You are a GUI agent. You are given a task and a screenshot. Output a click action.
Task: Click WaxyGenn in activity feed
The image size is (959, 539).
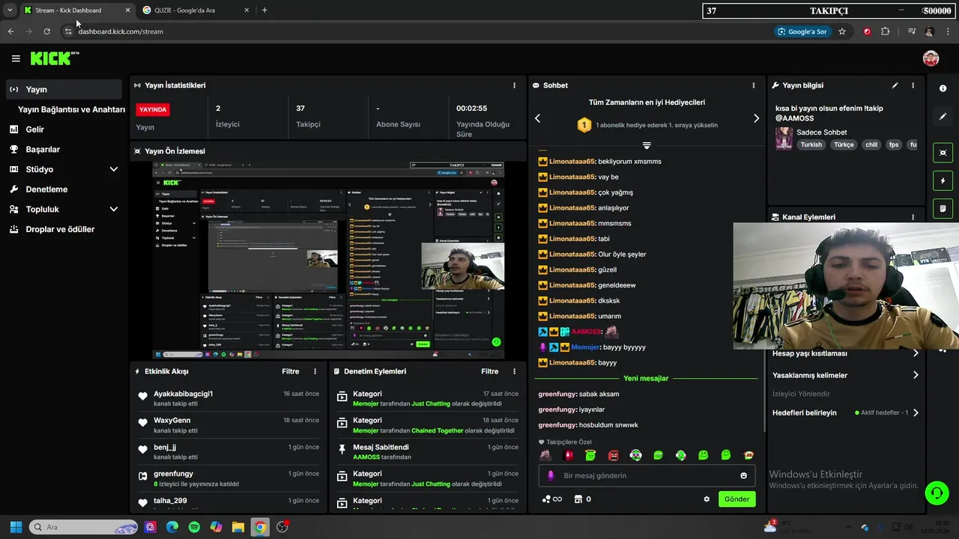pos(172,421)
